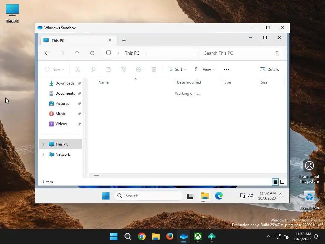Image resolution: width=325 pixels, height=244 pixels.
Task: Go up one folder level
Action: [x=77, y=53]
